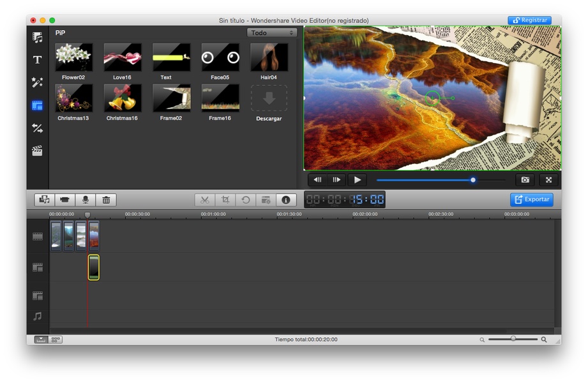Switch to storyboard view mode
The height and width of the screenshot is (383, 588).
pos(56,340)
